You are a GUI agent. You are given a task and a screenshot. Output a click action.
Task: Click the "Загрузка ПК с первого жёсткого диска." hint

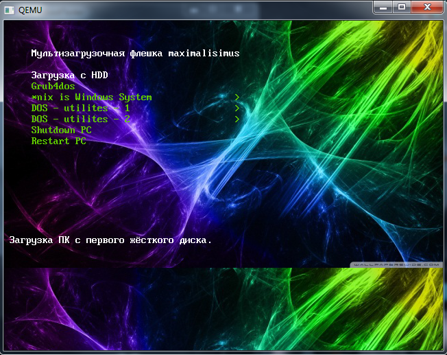pyautogui.click(x=110, y=240)
